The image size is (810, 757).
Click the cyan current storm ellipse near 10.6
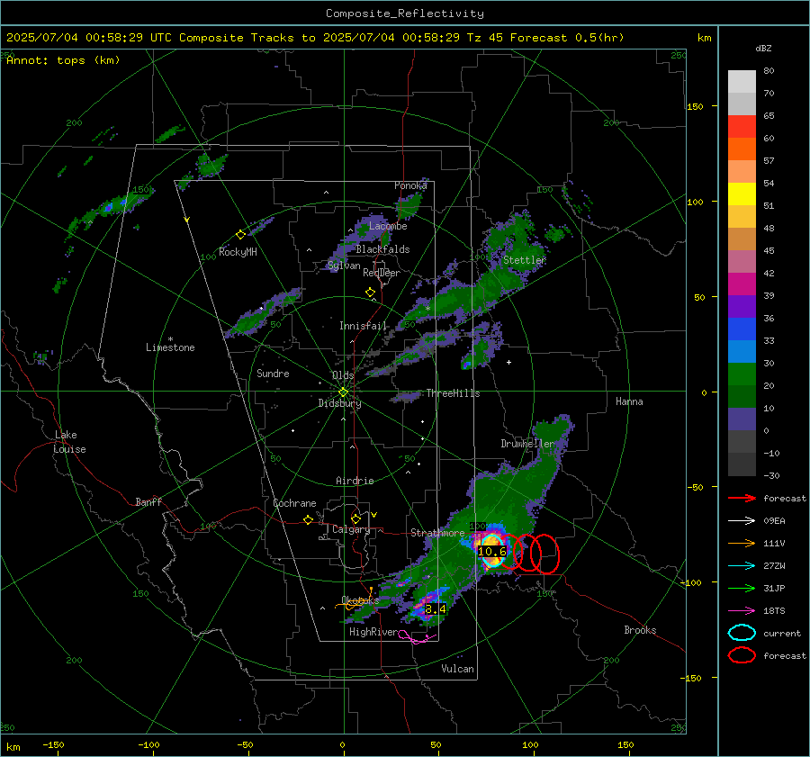click(492, 551)
